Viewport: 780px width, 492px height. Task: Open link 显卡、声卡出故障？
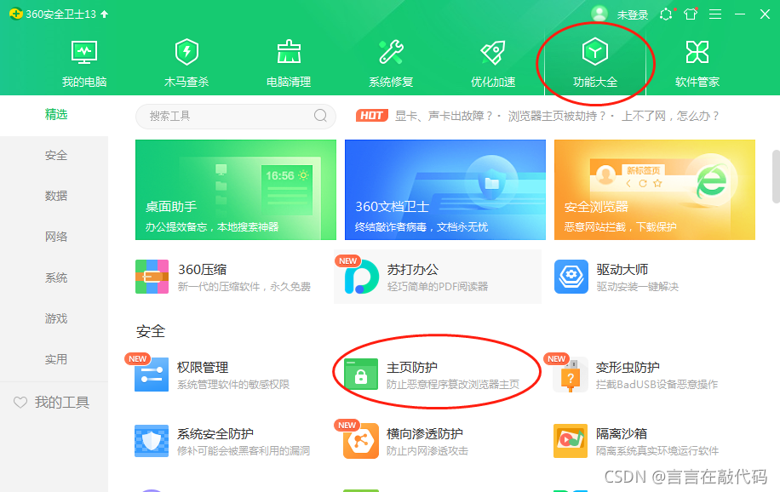click(444, 116)
